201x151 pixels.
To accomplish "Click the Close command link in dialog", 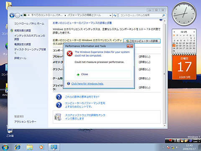I will pyautogui.click(x=103, y=74).
